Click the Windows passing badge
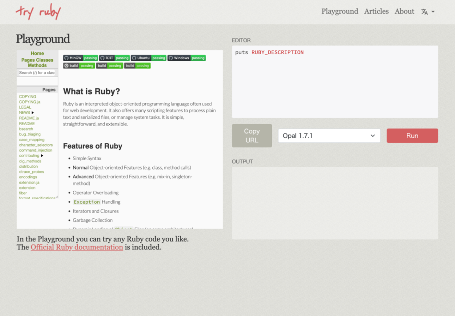Image resolution: width=455 pixels, height=316 pixels. tap(187, 58)
